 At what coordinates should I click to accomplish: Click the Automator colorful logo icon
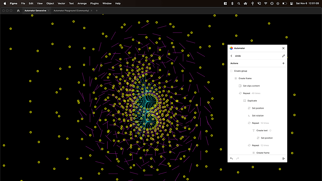coord(231,48)
